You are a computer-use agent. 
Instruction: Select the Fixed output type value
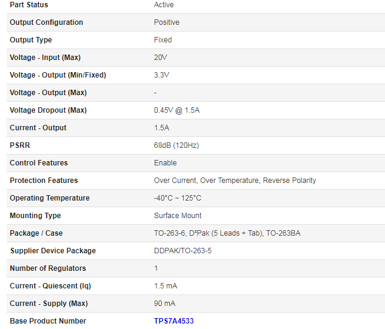162,40
